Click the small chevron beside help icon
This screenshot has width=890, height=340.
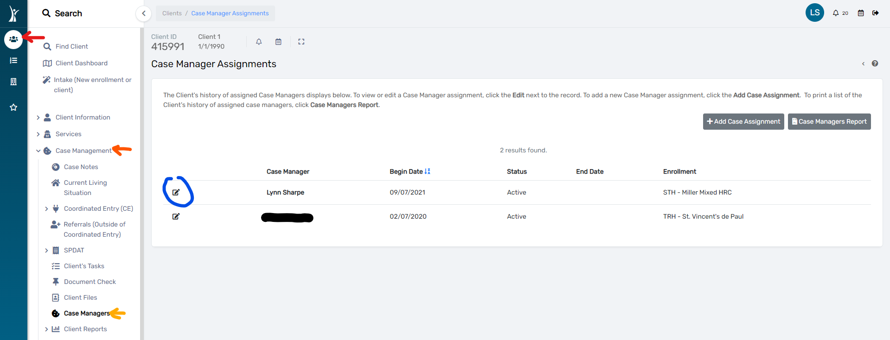click(x=863, y=63)
